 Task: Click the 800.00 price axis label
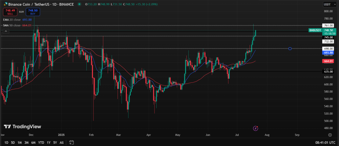pyautogui.click(x=328, y=11)
